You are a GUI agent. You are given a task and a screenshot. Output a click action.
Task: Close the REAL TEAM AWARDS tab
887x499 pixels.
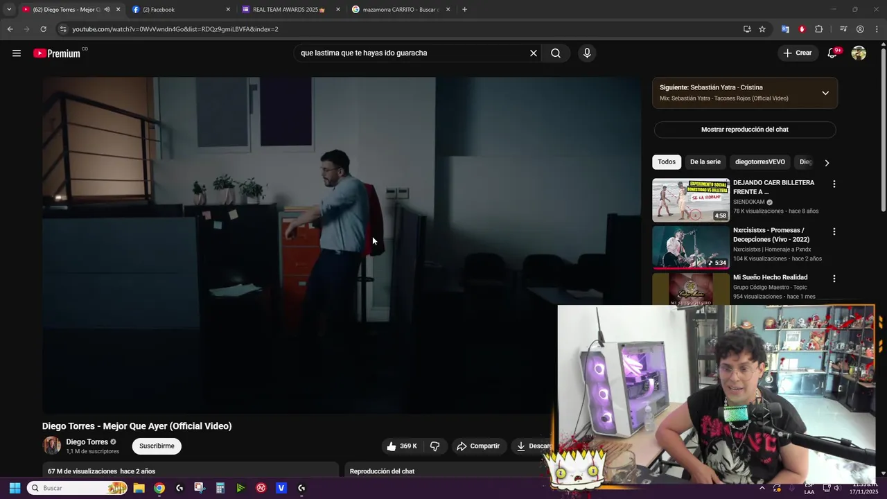[338, 10]
